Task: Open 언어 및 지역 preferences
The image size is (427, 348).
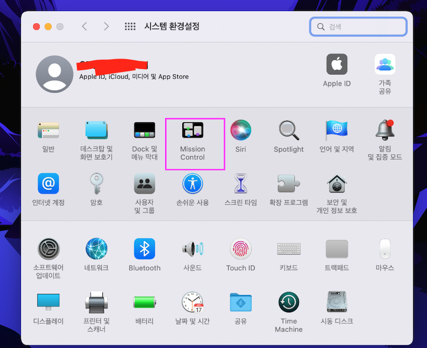Action: (336, 131)
